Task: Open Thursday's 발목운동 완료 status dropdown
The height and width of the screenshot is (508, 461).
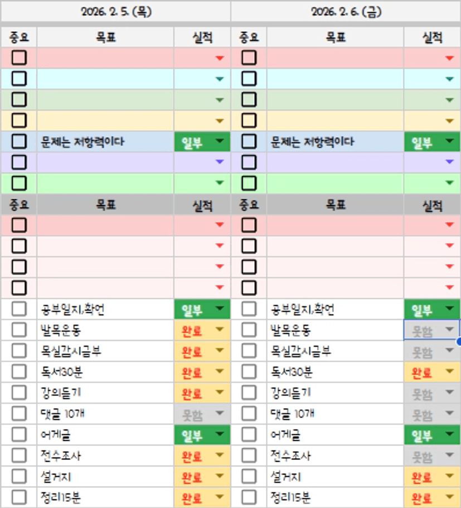Action: [x=220, y=330]
